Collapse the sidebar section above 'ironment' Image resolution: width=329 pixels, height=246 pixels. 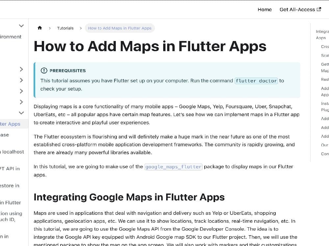click(x=21, y=26)
